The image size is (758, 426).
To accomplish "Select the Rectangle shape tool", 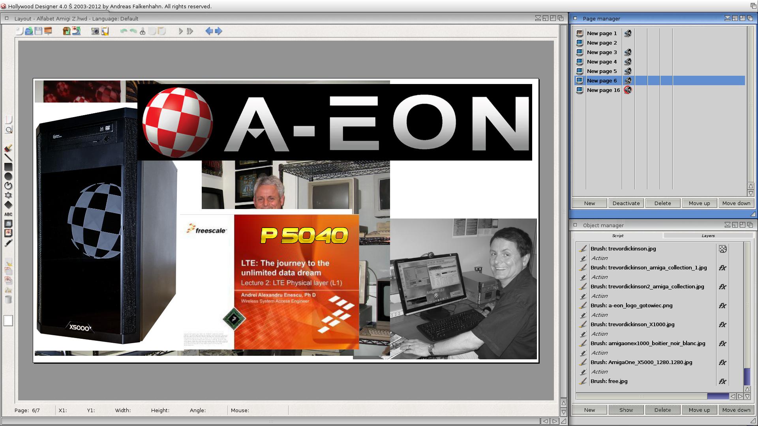I will tap(8, 167).
